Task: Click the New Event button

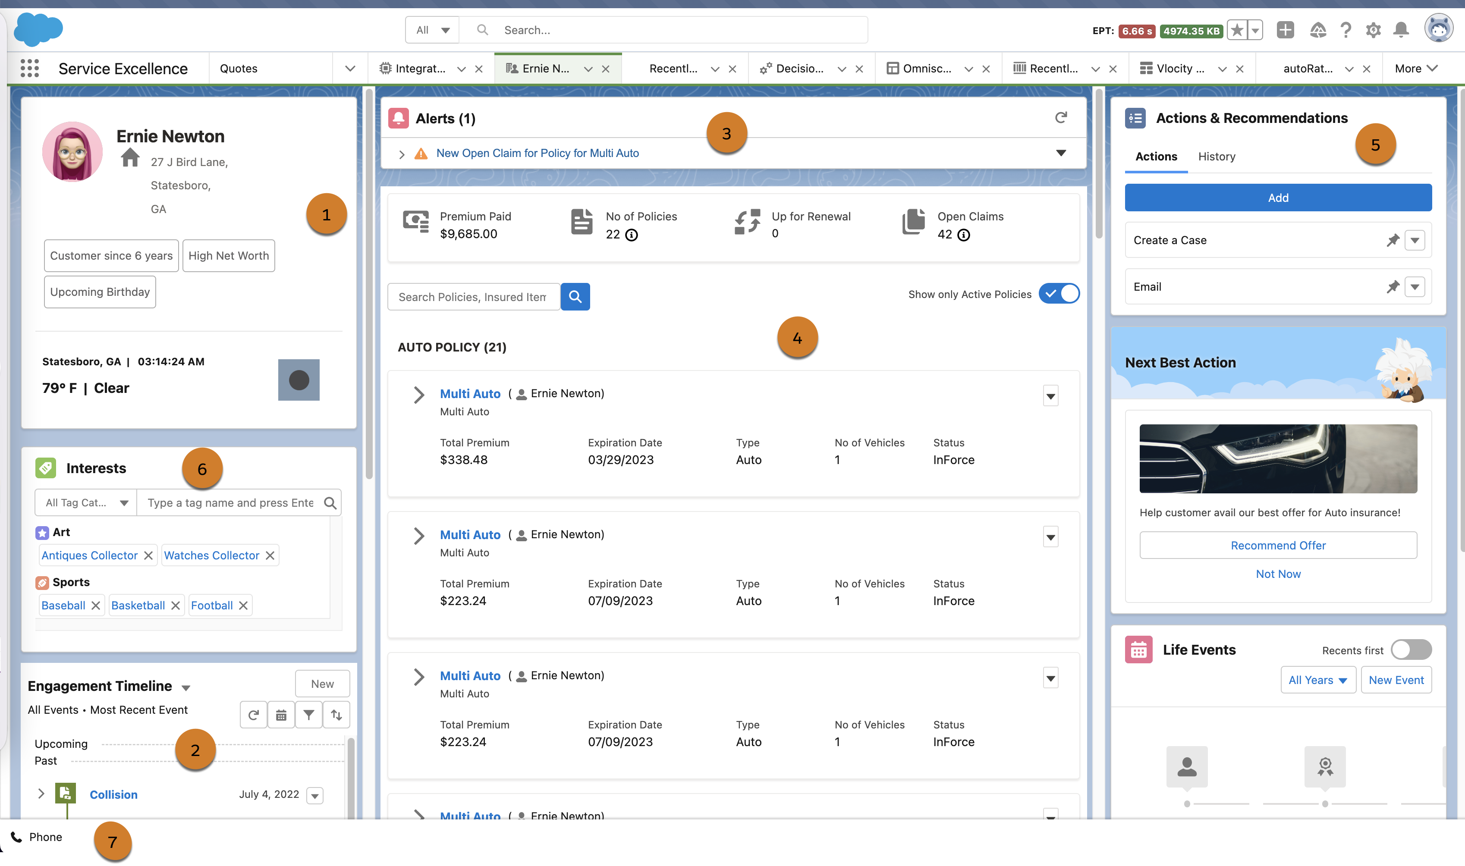Action: point(1396,680)
